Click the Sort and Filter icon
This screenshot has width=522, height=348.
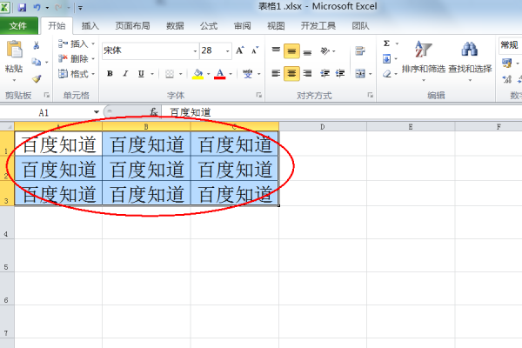click(423, 50)
